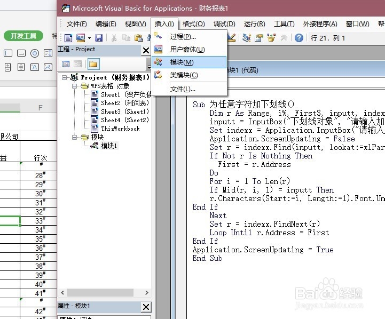This screenshot has height=319, width=385.
Task: Open the 视图(V) menu
Action: (x=135, y=24)
